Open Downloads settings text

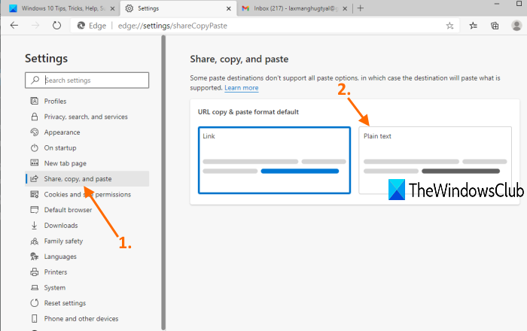[61, 226]
